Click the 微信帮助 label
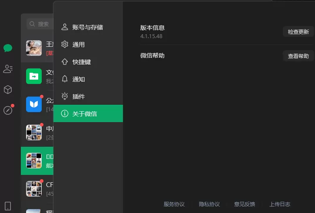 click(x=153, y=55)
